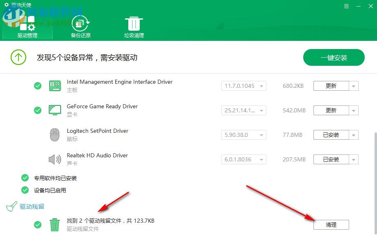
Task: Click the green check beside 设备均已启用
Action: coord(25,190)
